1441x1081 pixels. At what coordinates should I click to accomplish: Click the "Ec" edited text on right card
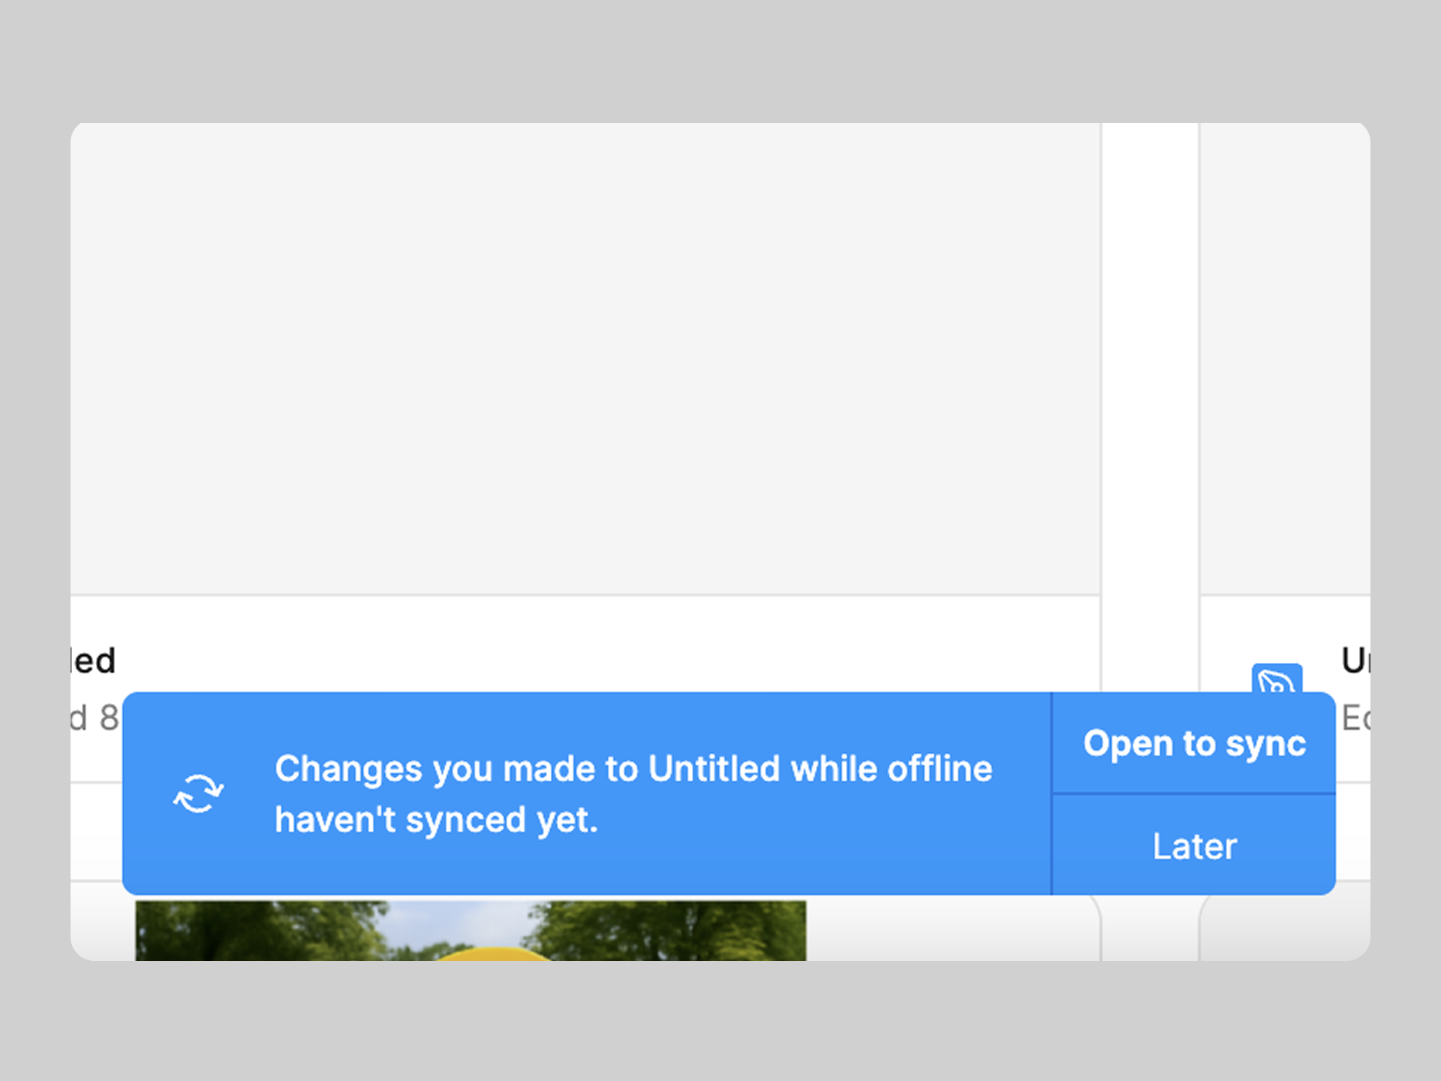[x=1355, y=718]
